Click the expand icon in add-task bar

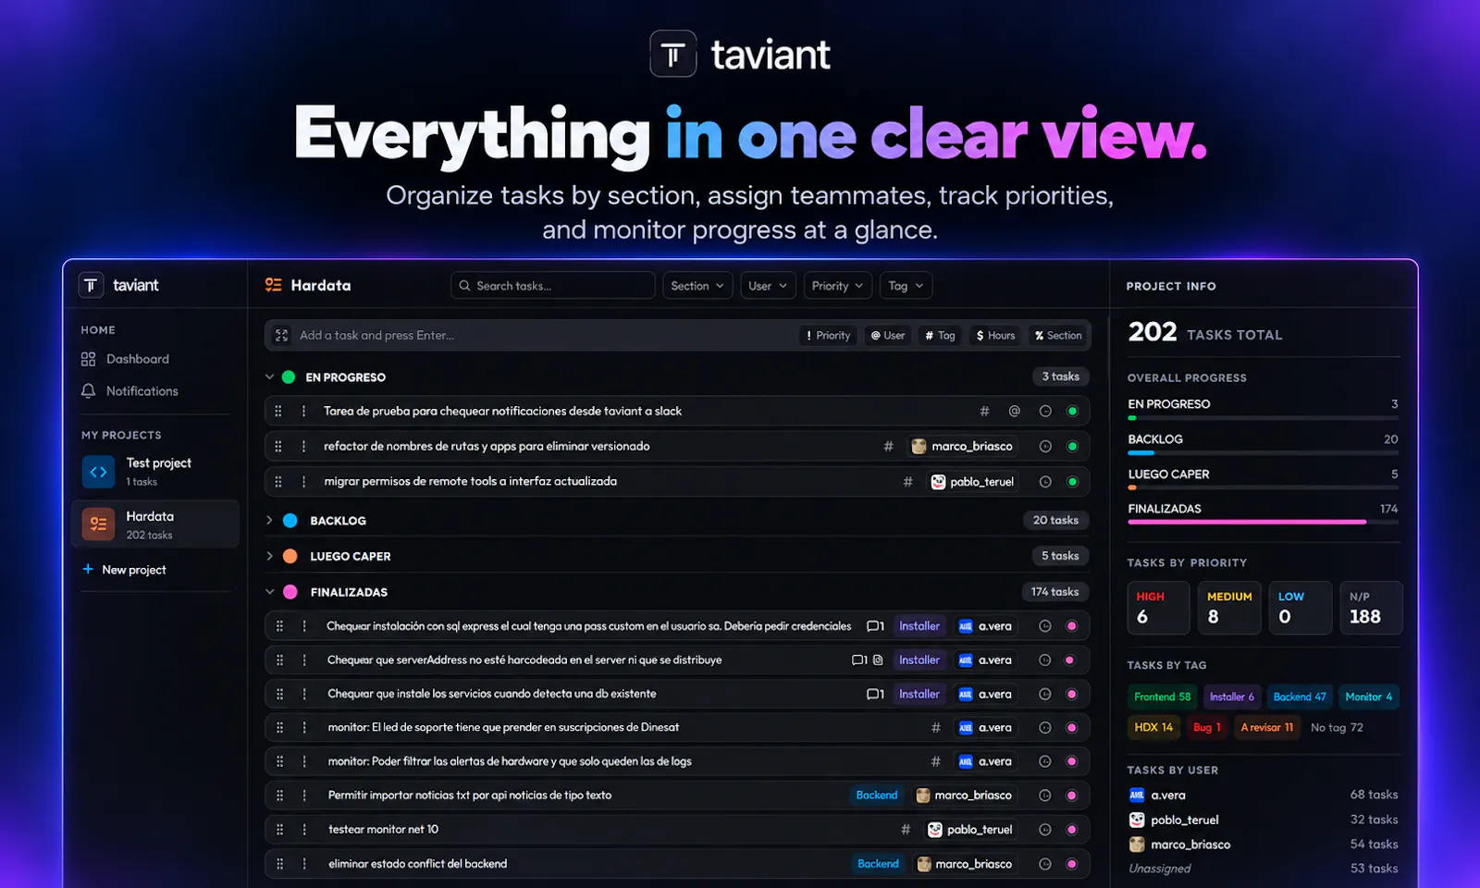(x=281, y=336)
